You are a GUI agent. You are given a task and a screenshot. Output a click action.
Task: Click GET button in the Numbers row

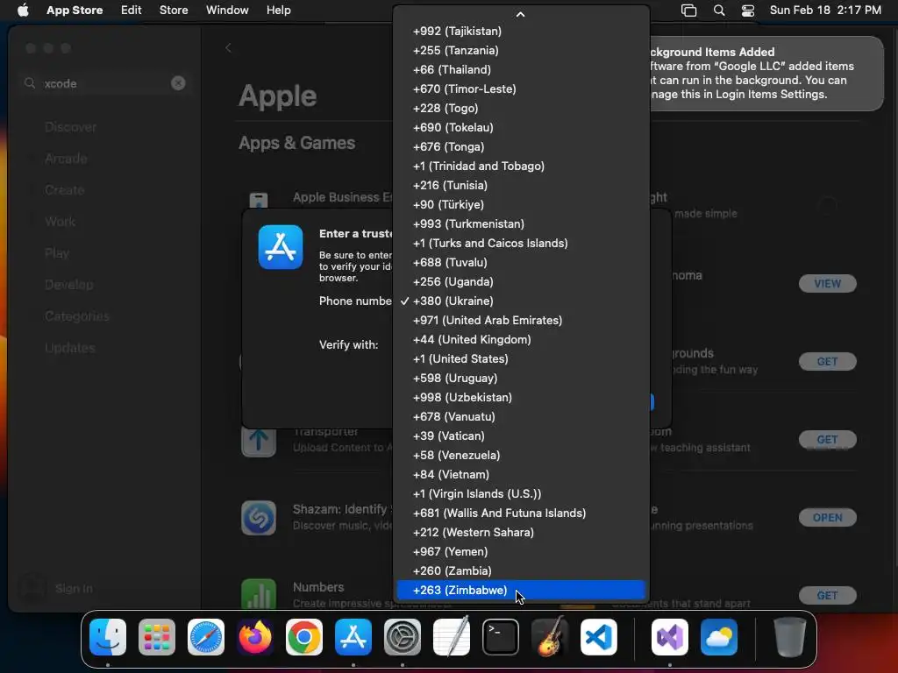pos(828,595)
